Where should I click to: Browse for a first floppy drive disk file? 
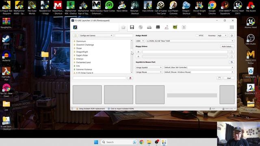[x=232, y=52]
